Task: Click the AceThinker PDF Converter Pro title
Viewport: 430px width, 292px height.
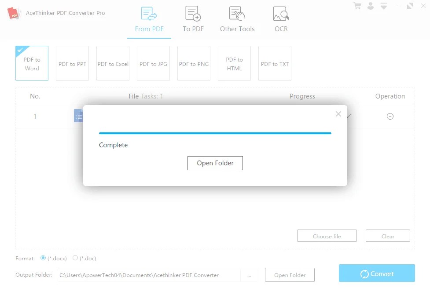Action: click(65, 13)
